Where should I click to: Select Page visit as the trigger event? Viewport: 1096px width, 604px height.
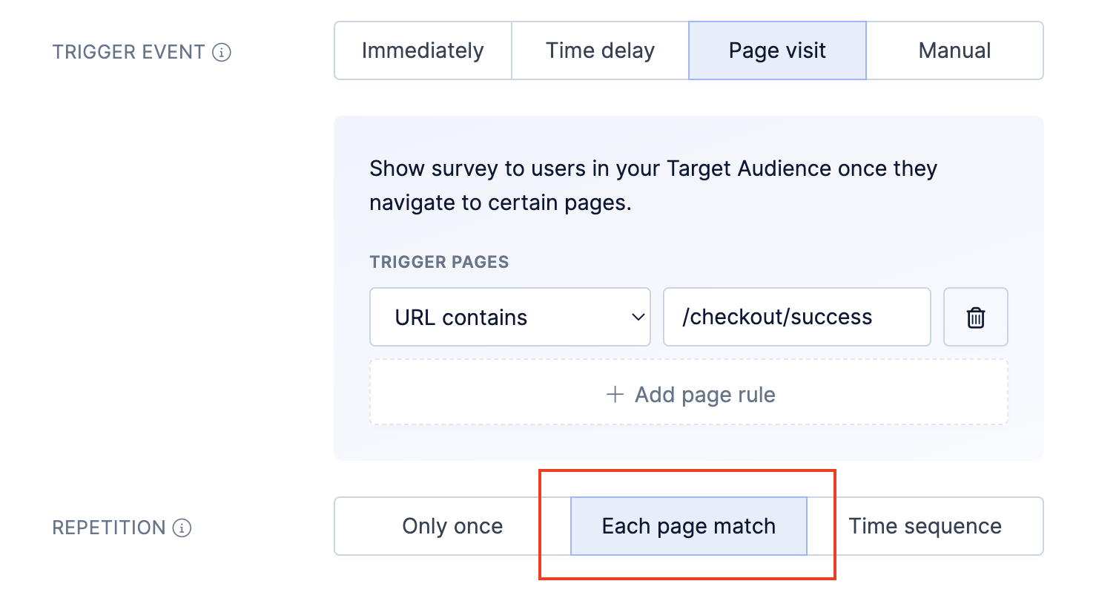[777, 50]
